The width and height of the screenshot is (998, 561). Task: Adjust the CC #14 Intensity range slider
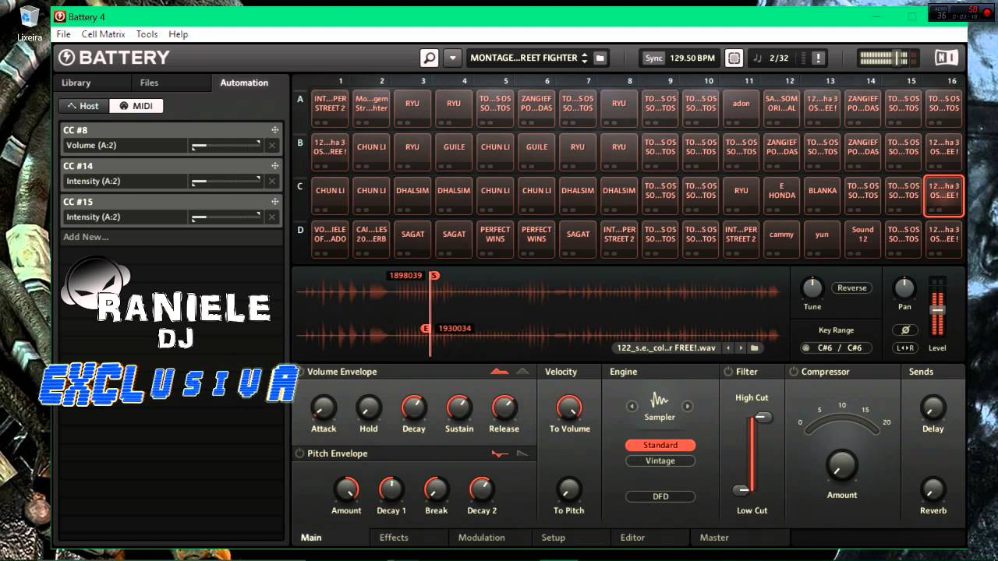(226, 181)
